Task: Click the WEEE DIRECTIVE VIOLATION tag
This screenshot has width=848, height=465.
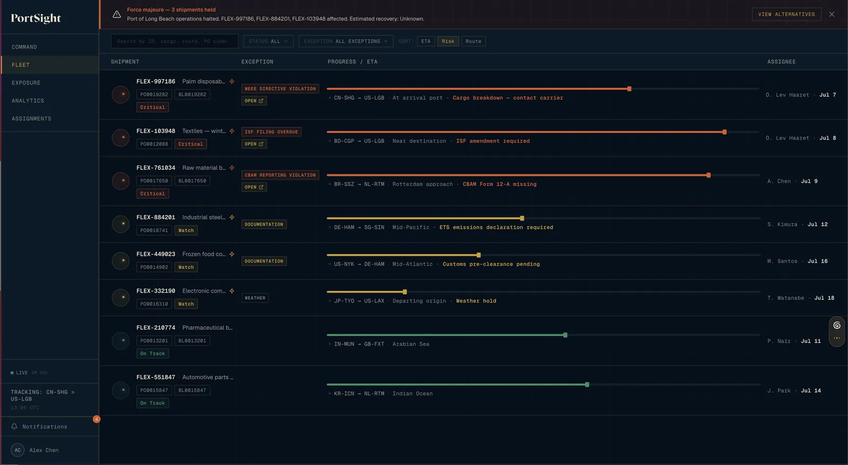Action: 280,88
